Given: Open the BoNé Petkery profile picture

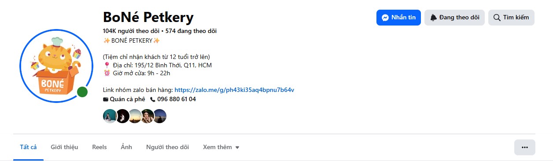Looking at the screenshot, I should 56,66.
